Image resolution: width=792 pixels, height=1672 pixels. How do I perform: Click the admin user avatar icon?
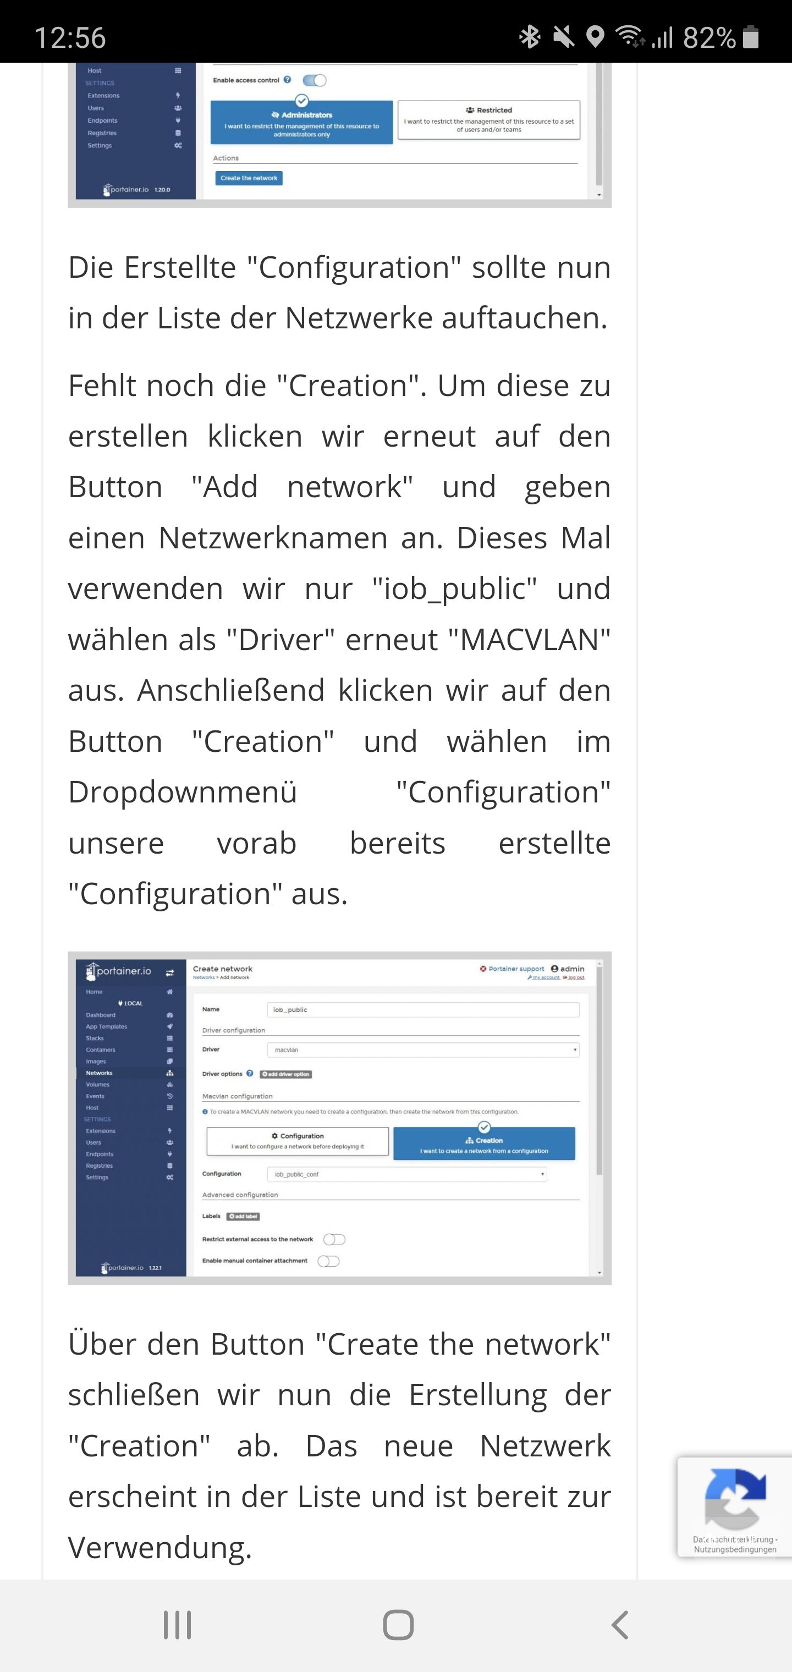(554, 969)
